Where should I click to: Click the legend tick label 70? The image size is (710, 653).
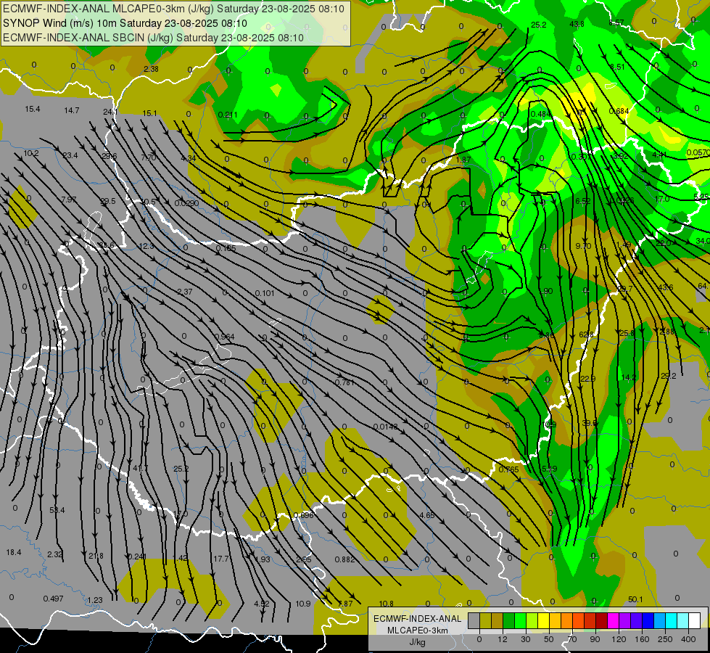coord(572,639)
